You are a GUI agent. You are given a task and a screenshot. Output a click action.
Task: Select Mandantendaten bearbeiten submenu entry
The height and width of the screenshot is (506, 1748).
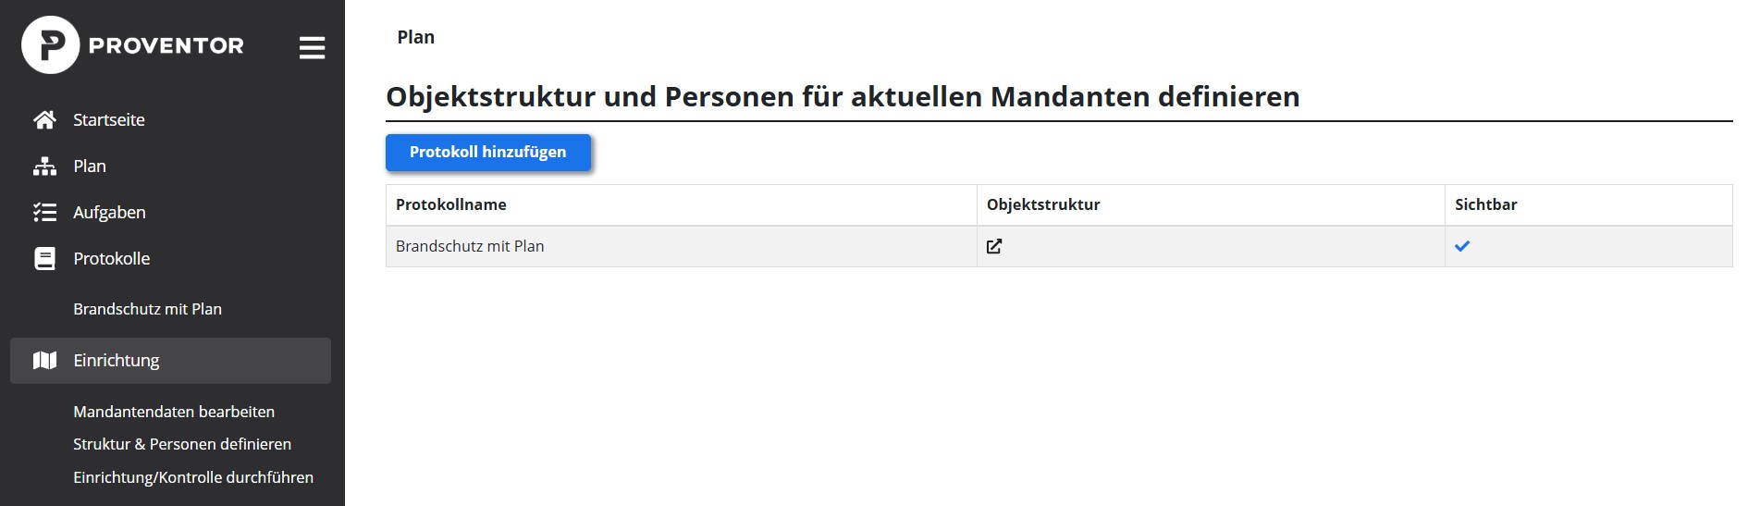(x=174, y=412)
